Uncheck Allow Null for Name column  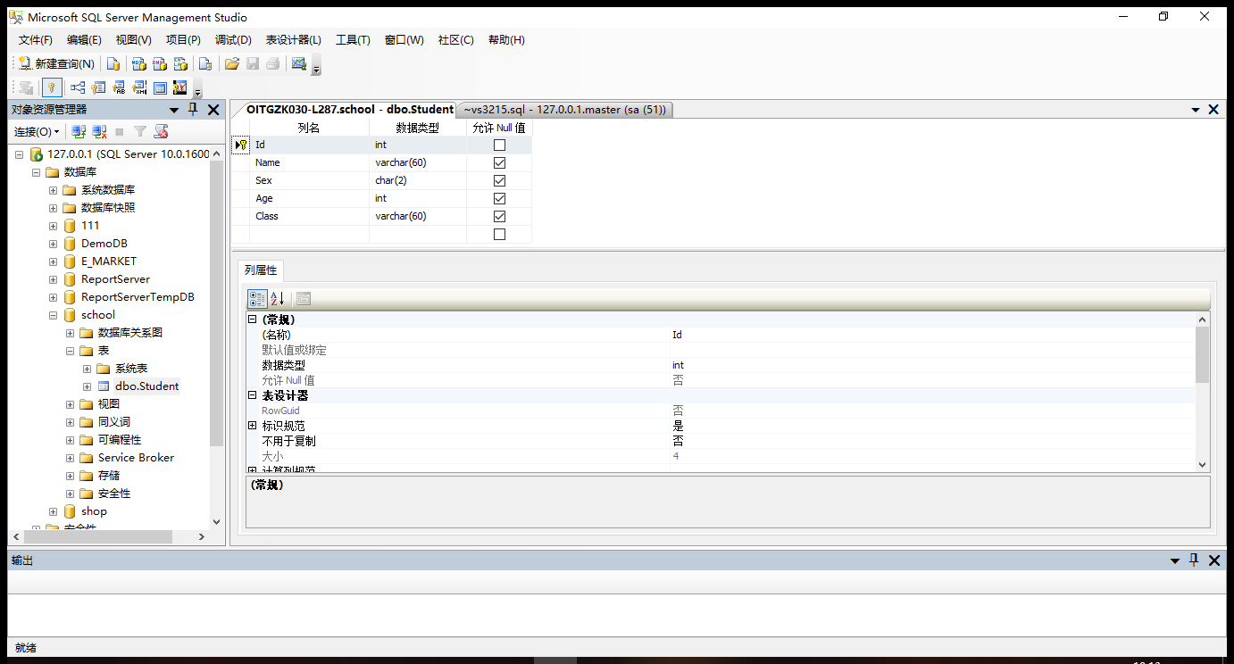click(499, 162)
